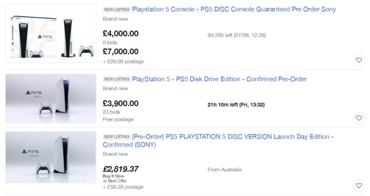Open the Disk Drive Edition listing thumbnail
This screenshot has height=196, width=370.
coord(51,98)
